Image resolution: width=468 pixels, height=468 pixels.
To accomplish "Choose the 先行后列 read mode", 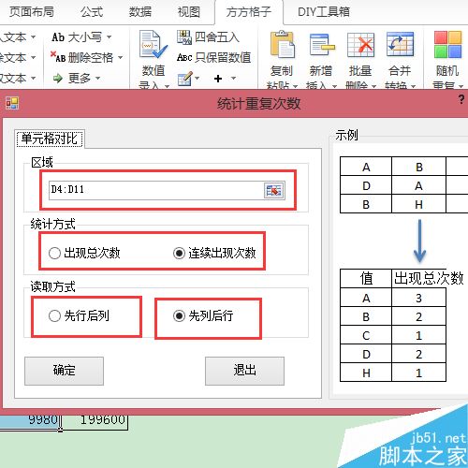I will 54,315.
